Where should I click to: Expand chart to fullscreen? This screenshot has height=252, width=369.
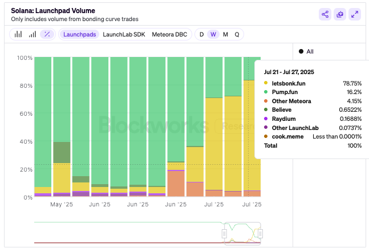[x=355, y=14]
